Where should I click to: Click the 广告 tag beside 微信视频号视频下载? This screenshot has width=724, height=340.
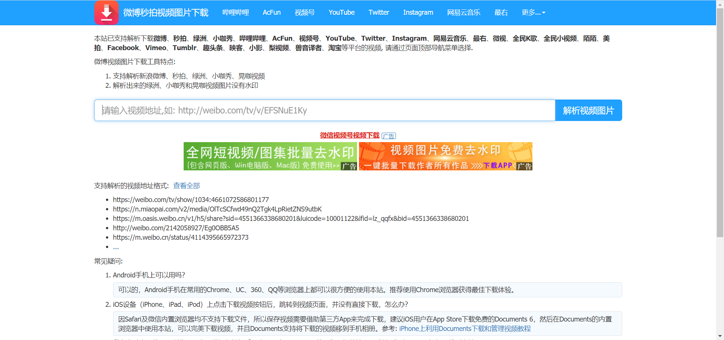pyautogui.click(x=389, y=136)
